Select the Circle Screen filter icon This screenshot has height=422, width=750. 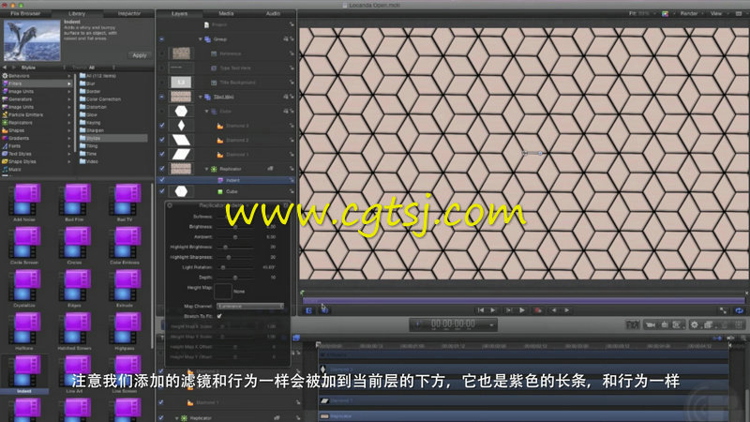pyautogui.click(x=24, y=243)
